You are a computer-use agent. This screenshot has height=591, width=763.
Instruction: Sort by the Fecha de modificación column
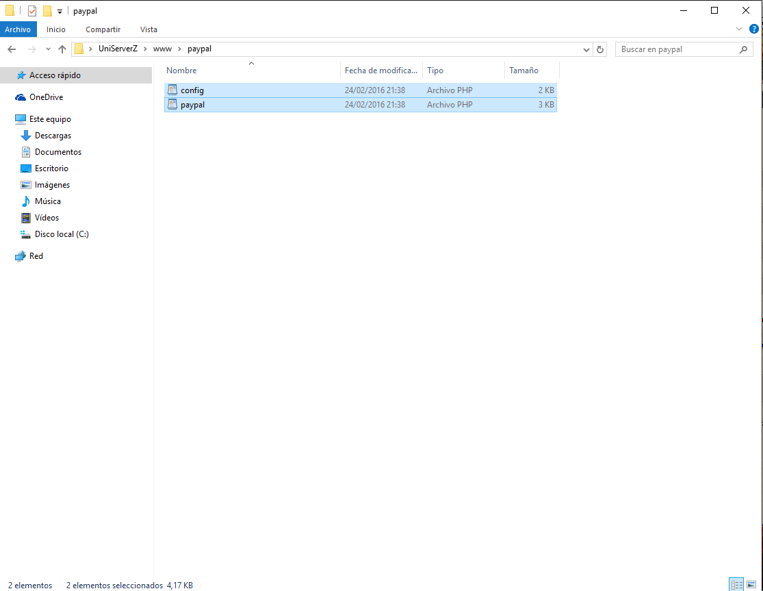pos(381,70)
